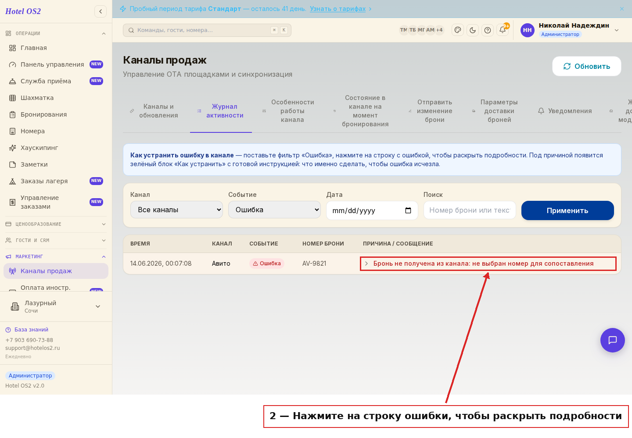Screen dimensions: 632x438
Task: Click the Дата input field
Action: point(372,210)
